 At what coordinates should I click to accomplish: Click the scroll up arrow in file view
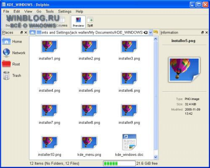click(155, 39)
